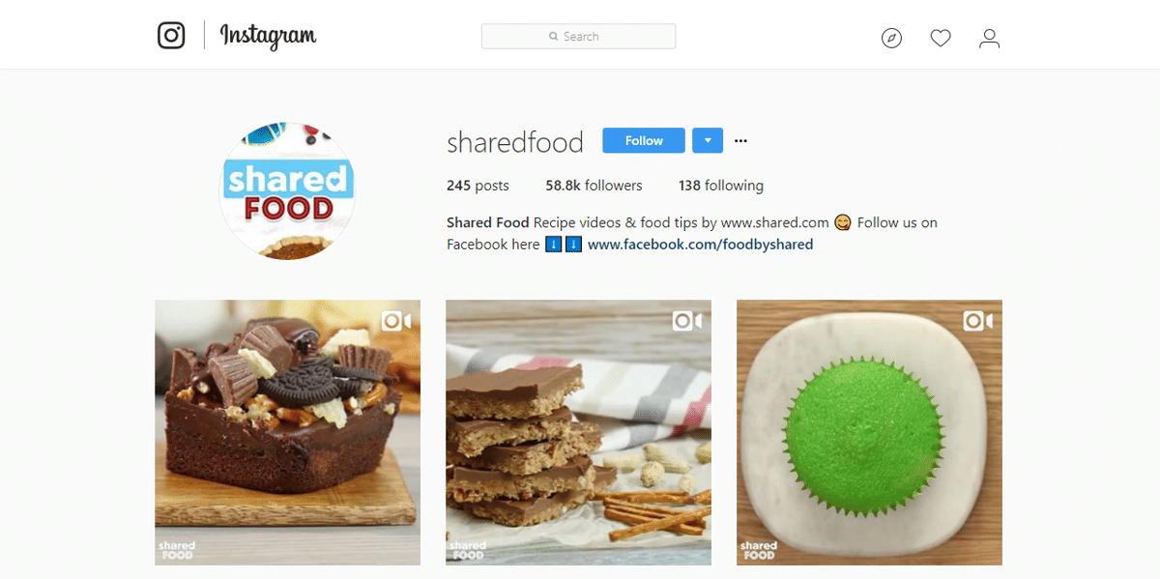1160x579 pixels.
Task: Open the www.facebook.com/foodbyshared link
Action: click(700, 245)
